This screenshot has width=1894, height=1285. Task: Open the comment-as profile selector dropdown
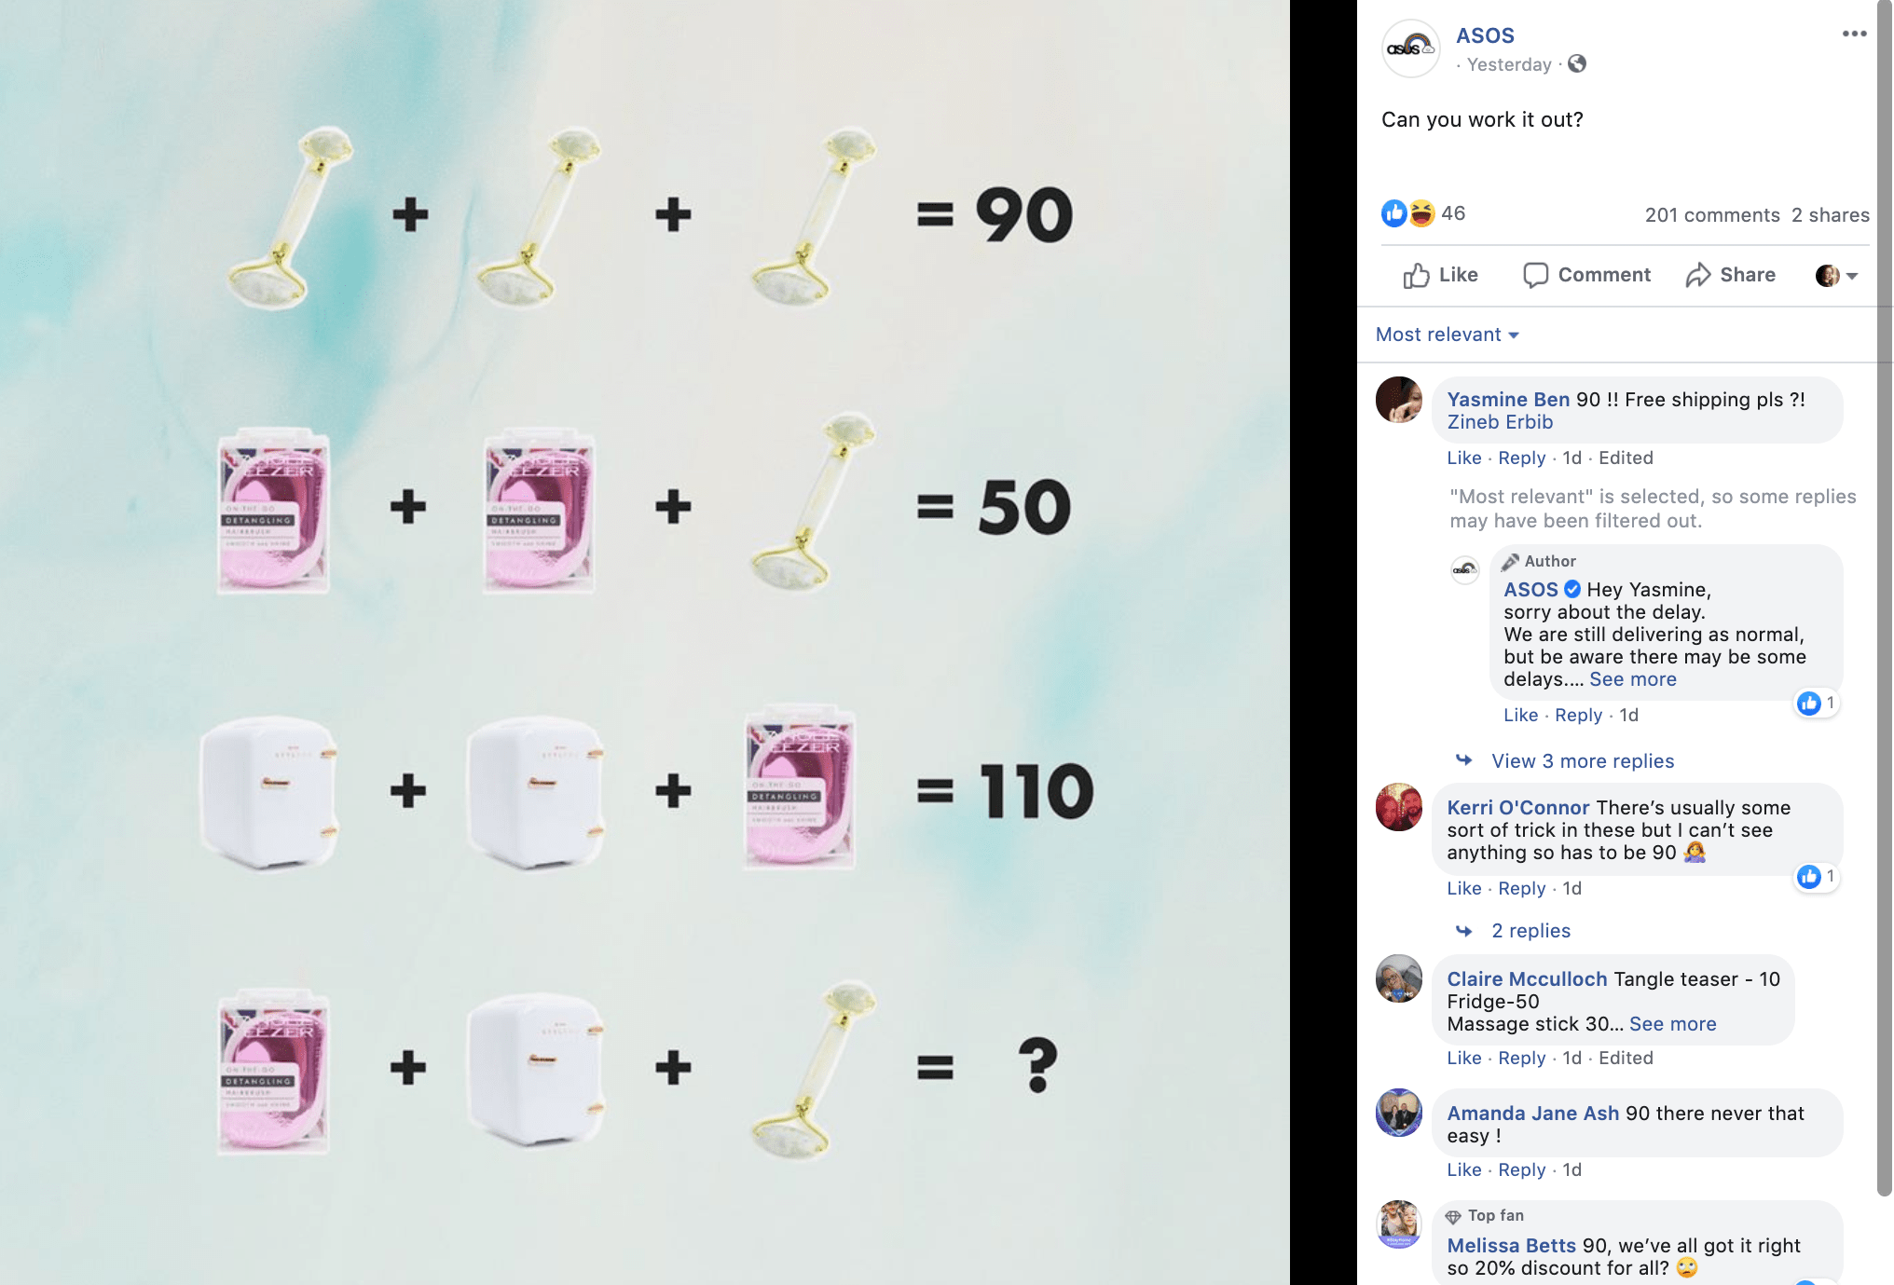click(1837, 275)
